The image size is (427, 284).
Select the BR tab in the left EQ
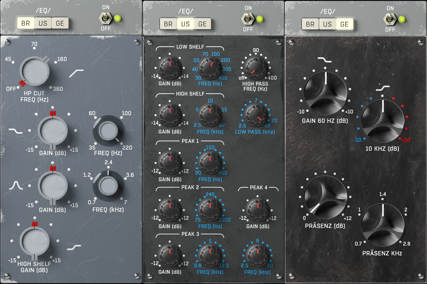point(26,23)
